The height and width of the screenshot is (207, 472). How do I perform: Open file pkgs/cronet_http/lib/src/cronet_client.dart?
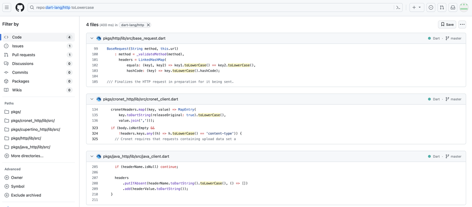pyautogui.click(x=140, y=99)
